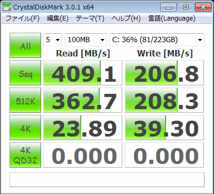Open the ファイル(F) menu

[x=23, y=18]
